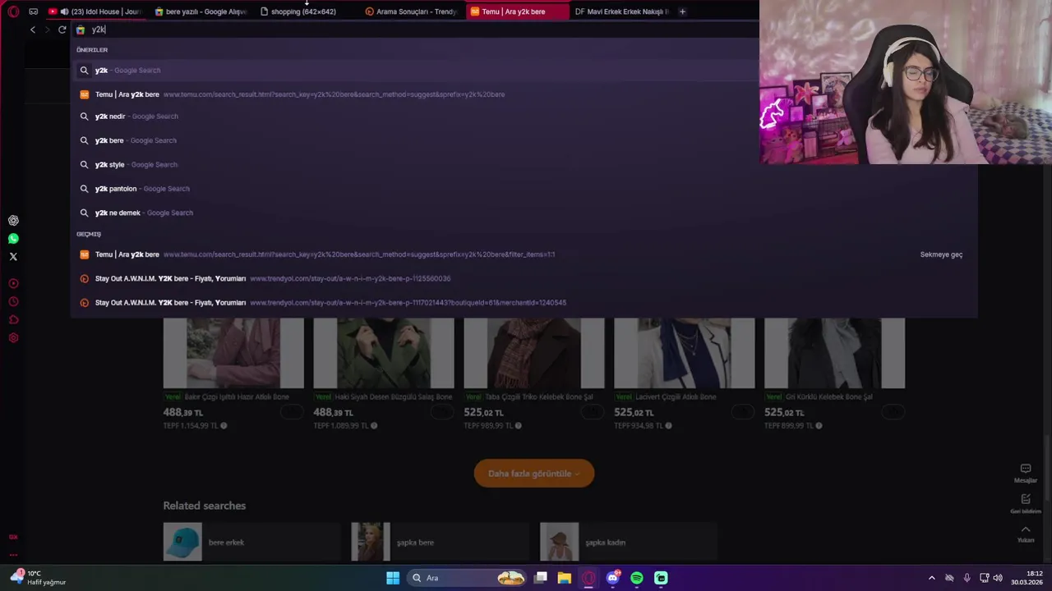This screenshot has height=591, width=1052.
Task: Click the Daha fazla görüntüle button
Action: tap(534, 474)
